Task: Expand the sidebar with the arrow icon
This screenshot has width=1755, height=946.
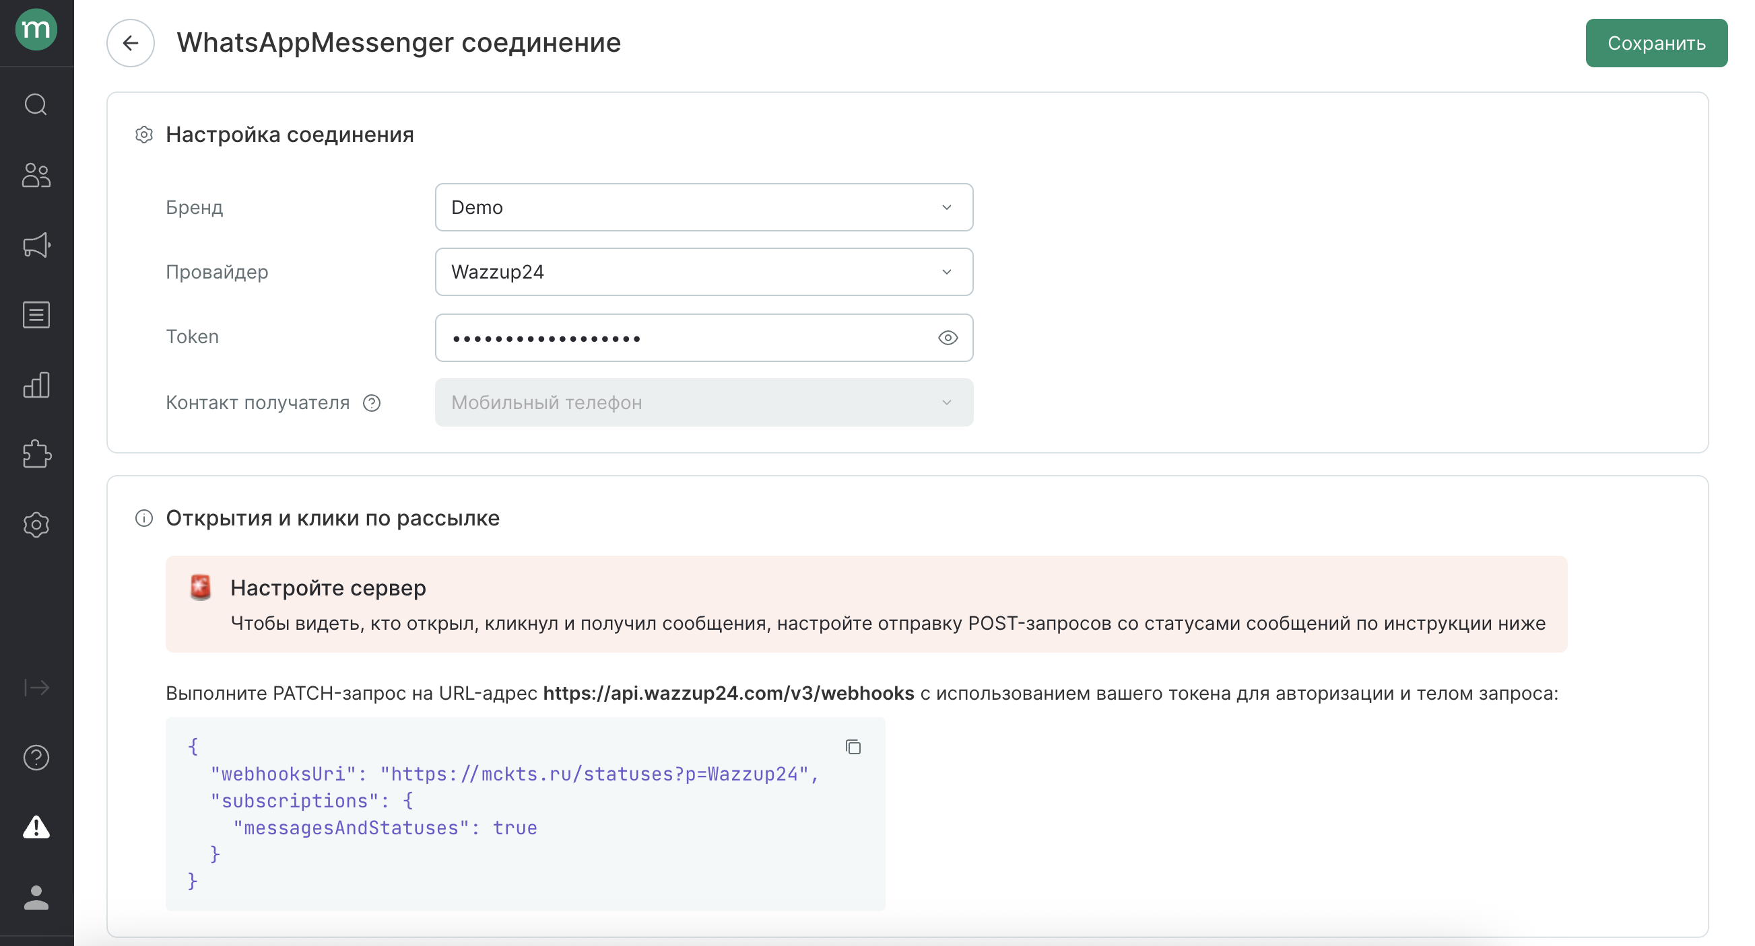Action: pyautogui.click(x=36, y=688)
